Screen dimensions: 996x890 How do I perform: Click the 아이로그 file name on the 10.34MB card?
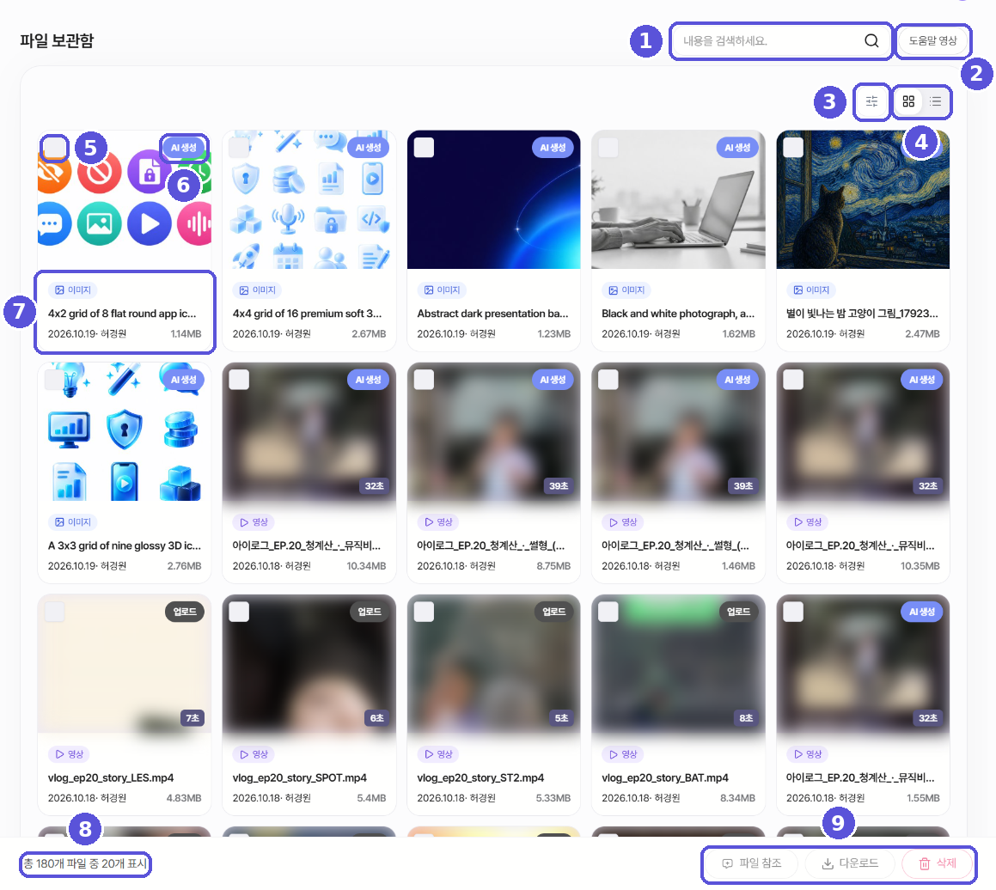pos(307,546)
